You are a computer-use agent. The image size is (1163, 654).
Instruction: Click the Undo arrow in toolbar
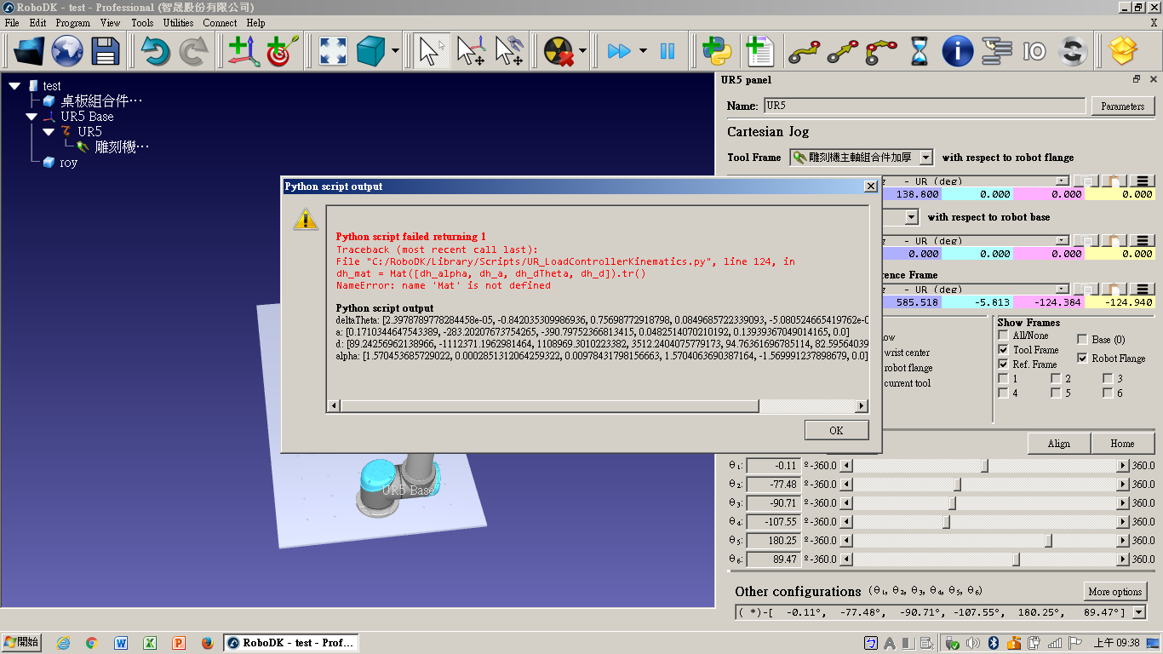point(155,52)
